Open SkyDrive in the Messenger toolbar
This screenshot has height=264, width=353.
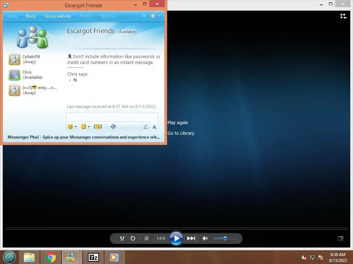108,16
